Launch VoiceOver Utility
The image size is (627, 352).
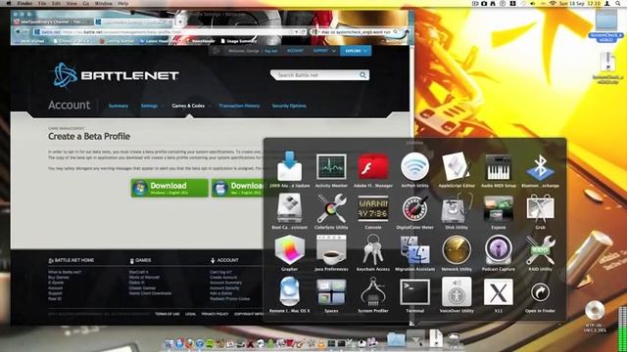pyautogui.click(x=457, y=292)
